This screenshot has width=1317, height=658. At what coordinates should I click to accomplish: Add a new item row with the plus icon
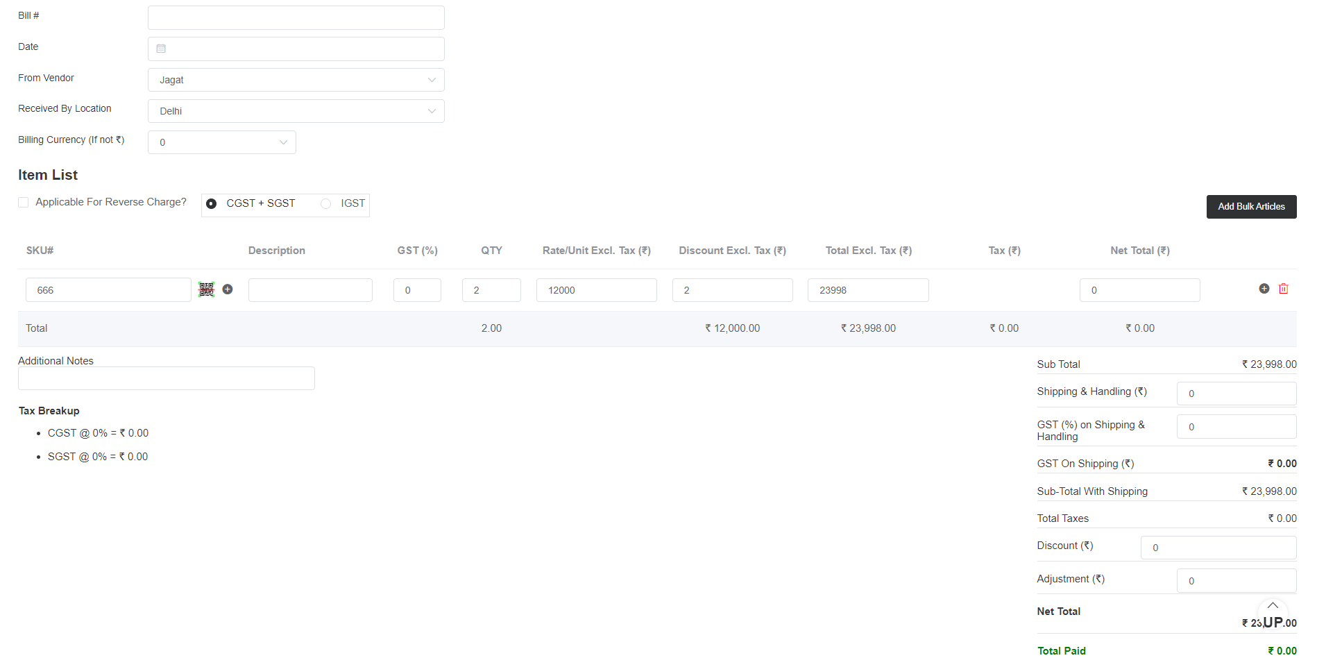[x=1264, y=288]
